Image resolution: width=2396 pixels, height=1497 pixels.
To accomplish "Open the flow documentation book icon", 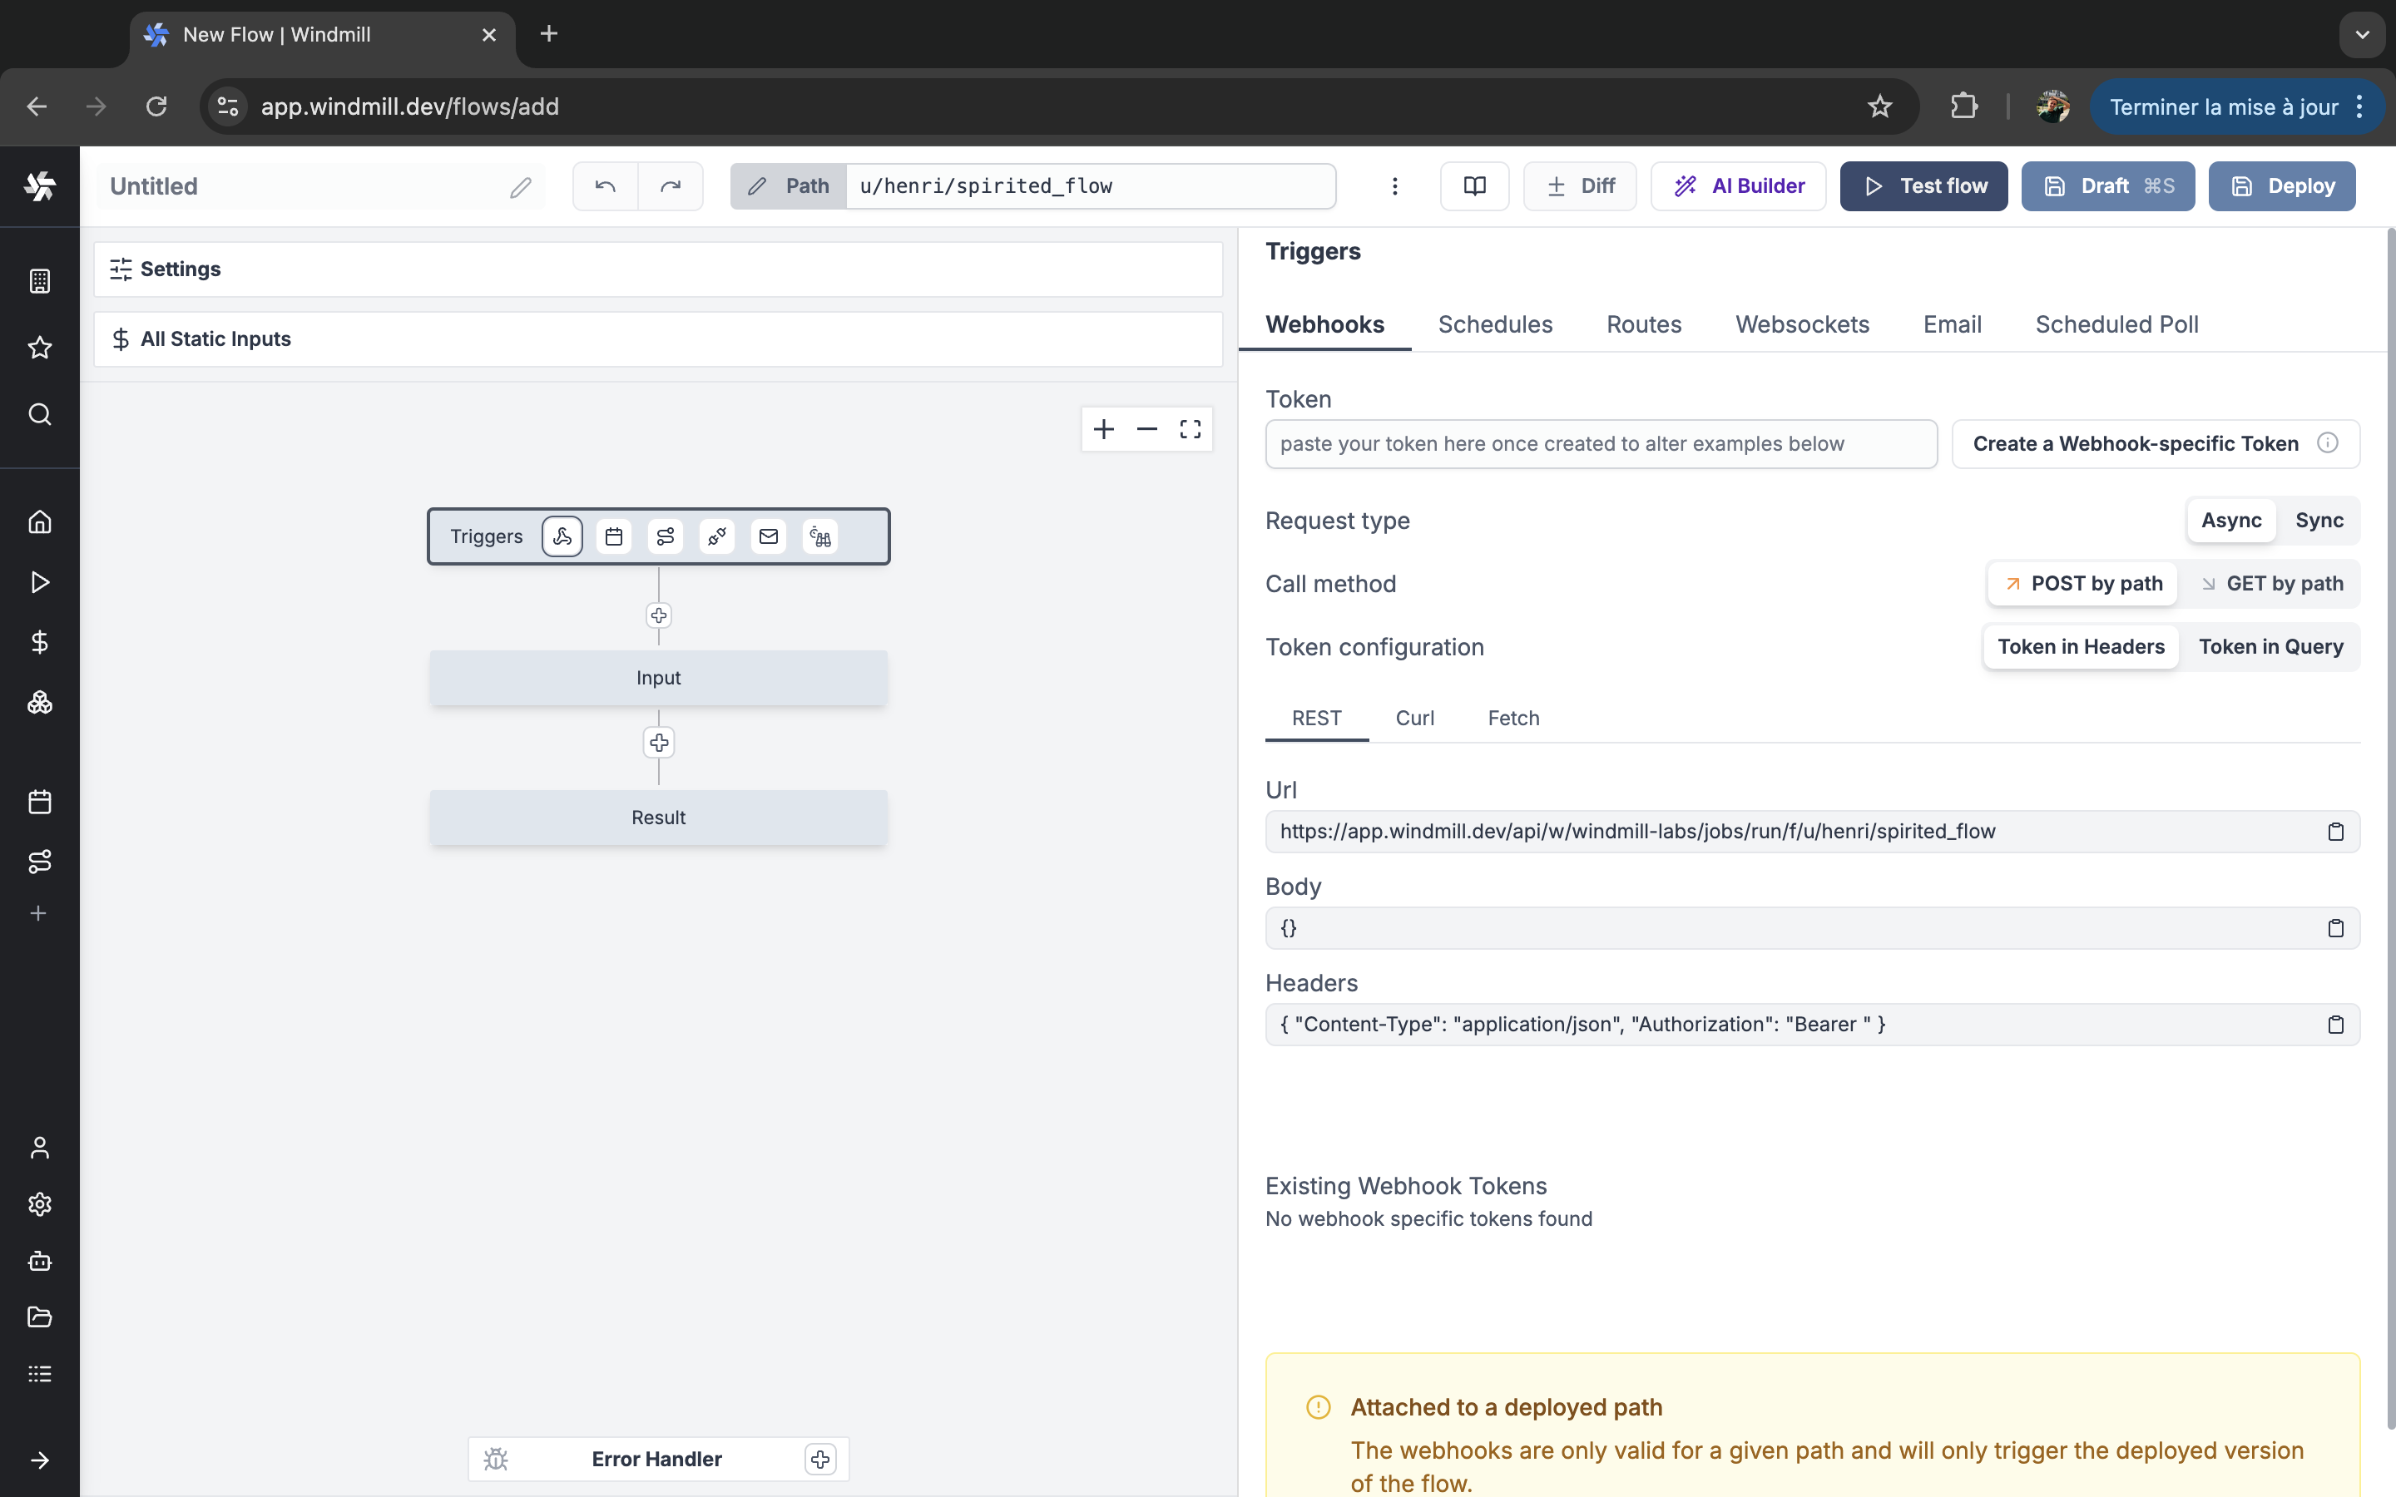I will (1474, 186).
